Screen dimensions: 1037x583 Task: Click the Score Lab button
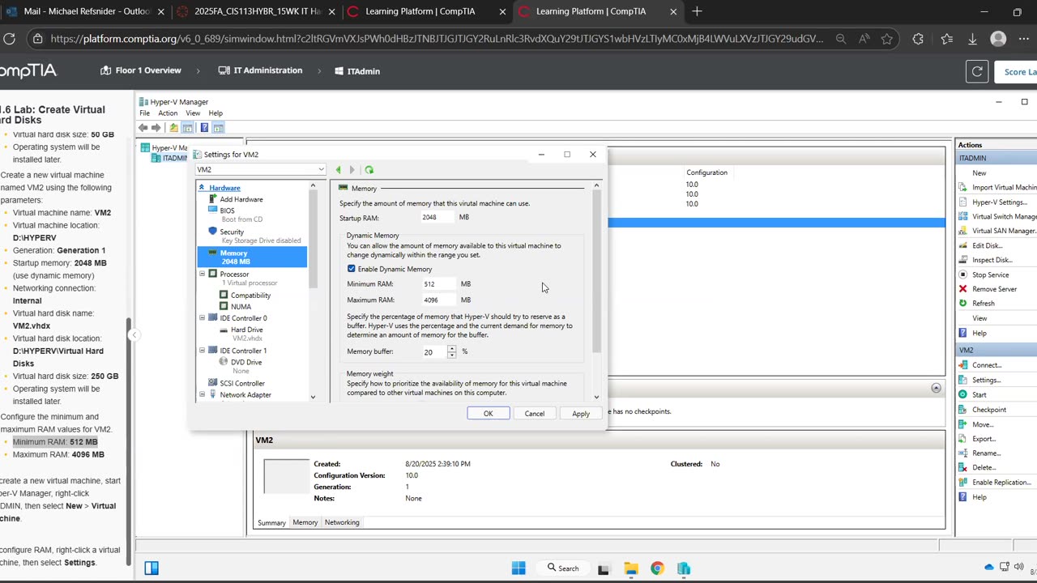[x=1016, y=71]
